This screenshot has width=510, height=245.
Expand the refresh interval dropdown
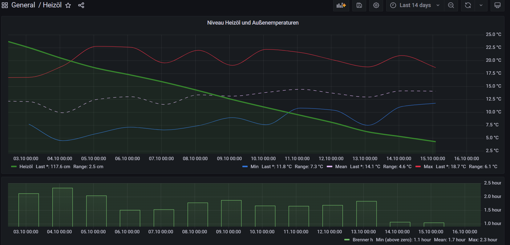481,5
